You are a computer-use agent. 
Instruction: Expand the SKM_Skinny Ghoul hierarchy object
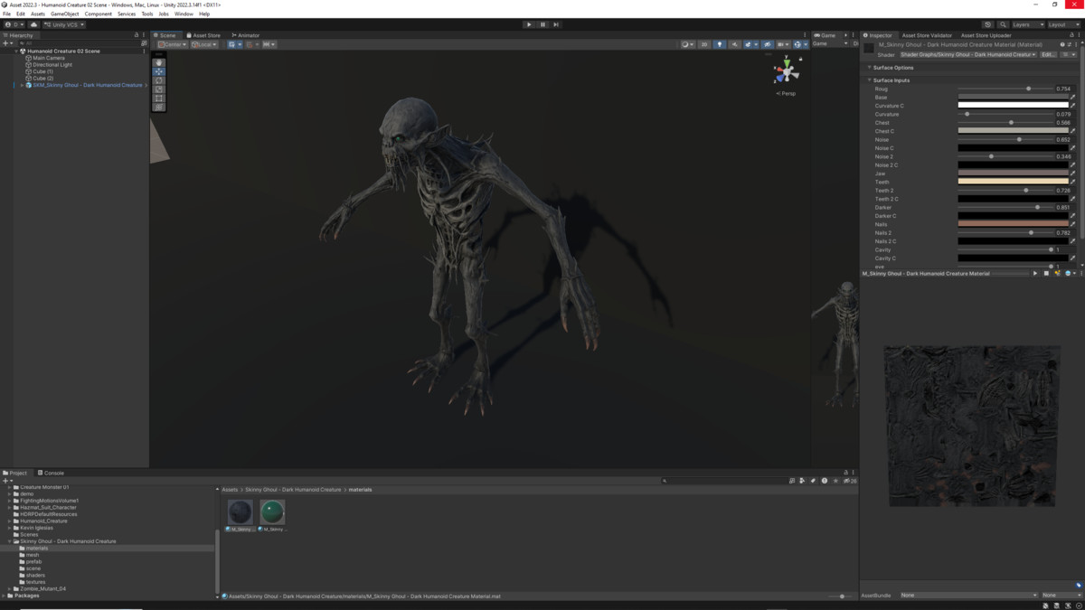pos(23,85)
